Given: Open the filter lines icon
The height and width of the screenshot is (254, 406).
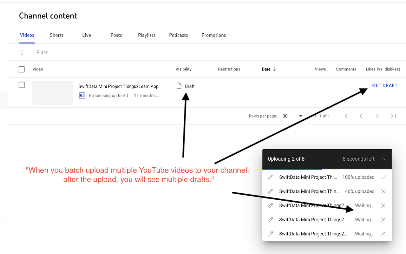Looking at the screenshot, I should pos(22,52).
